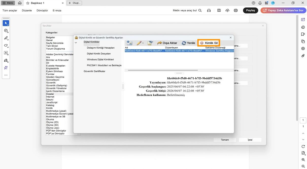Open more tools three-dot menu
The height and width of the screenshot is (169, 307).
pos(6,75)
